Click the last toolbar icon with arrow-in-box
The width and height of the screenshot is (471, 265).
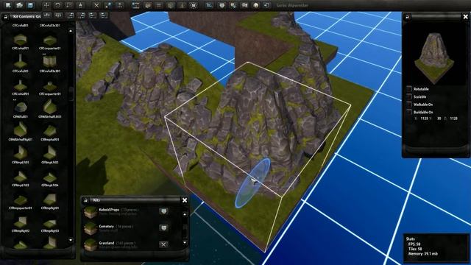pos(266,5)
